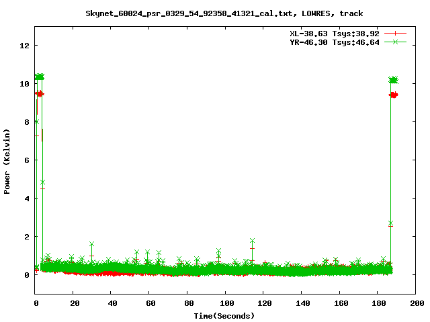The image size is (430, 322).
Task: Click the x-axis tick label 80
Action: [x=189, y=303]
